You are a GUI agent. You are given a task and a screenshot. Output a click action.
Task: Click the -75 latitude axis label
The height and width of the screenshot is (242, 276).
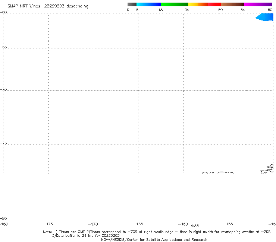pos(3,143)
